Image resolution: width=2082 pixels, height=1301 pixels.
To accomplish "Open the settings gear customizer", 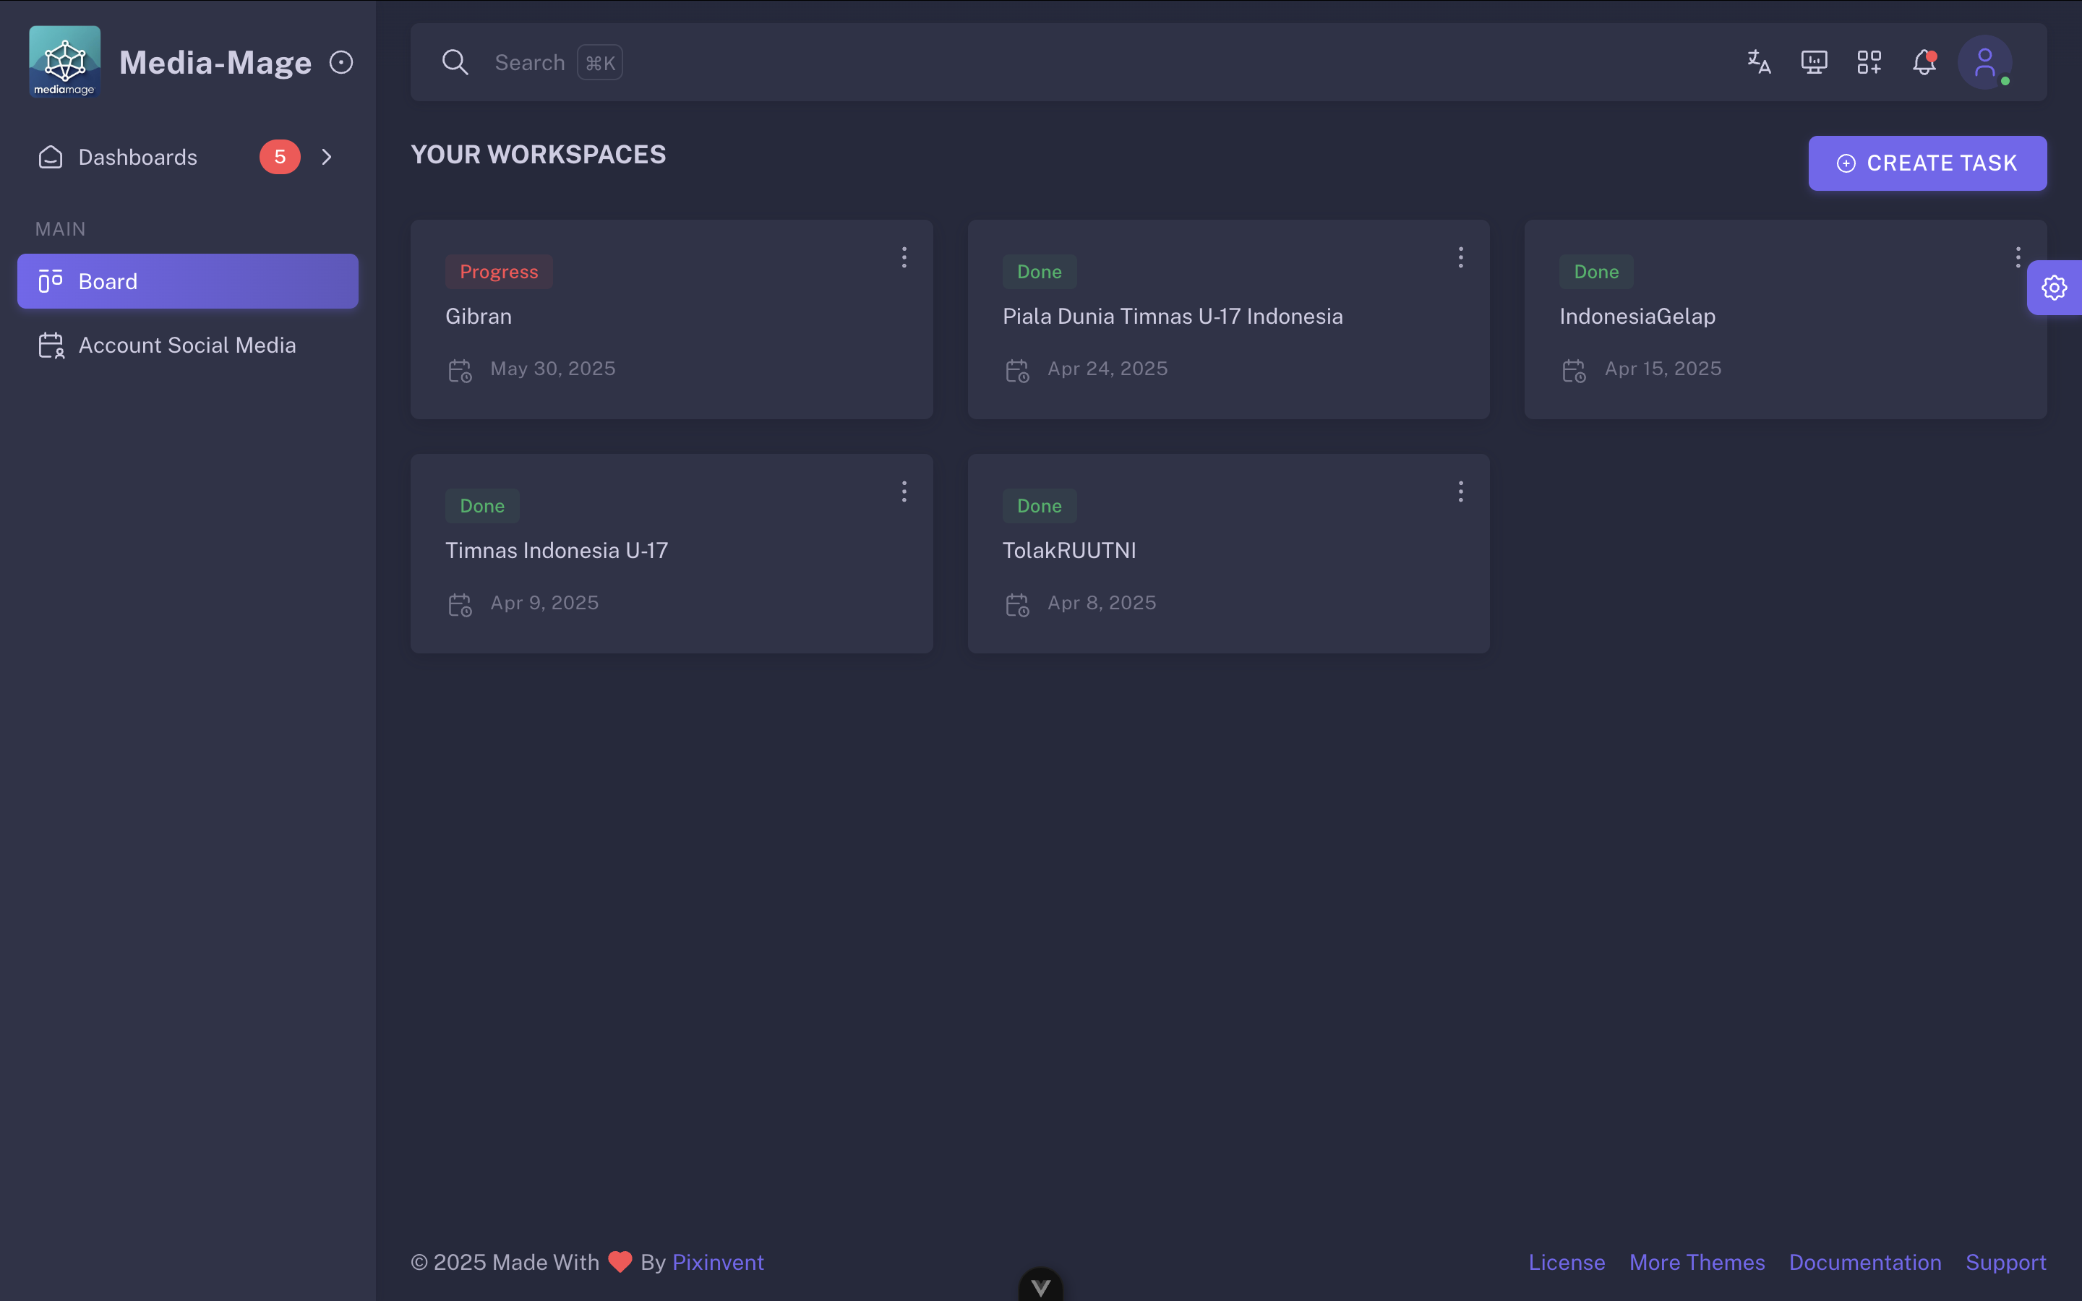I will 2055,288.
